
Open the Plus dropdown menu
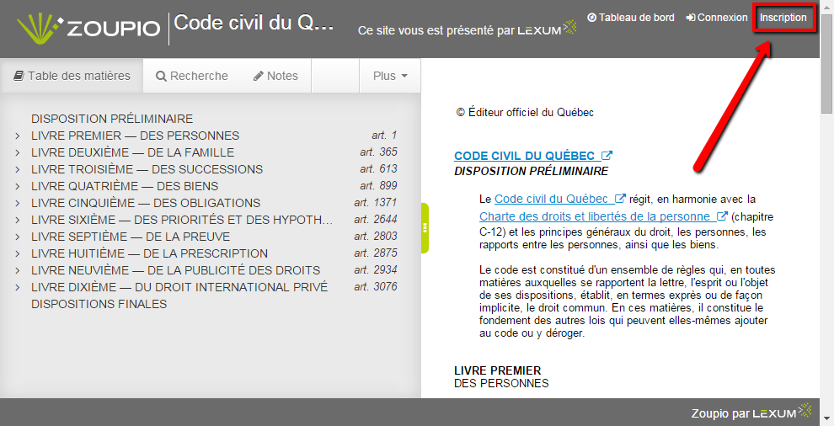390,76
